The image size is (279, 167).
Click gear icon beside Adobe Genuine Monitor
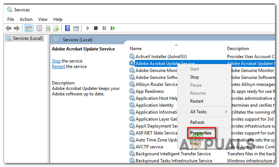132,70
